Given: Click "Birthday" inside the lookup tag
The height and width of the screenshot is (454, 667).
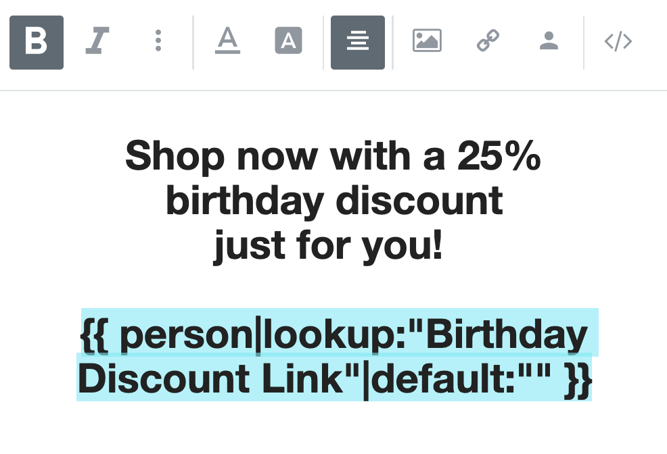Looking at the screenshot, I should tap(508, 334).
